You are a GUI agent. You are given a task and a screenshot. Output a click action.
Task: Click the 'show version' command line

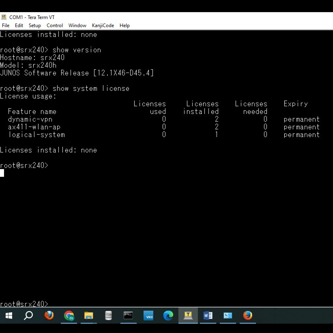[51, 50]
